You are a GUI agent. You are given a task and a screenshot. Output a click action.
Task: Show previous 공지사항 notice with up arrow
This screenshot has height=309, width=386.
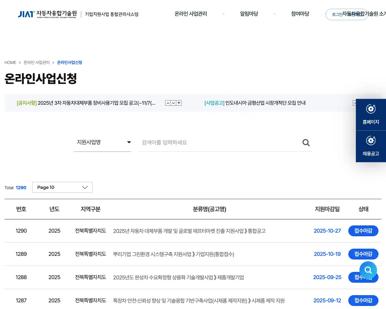(168, 103)
